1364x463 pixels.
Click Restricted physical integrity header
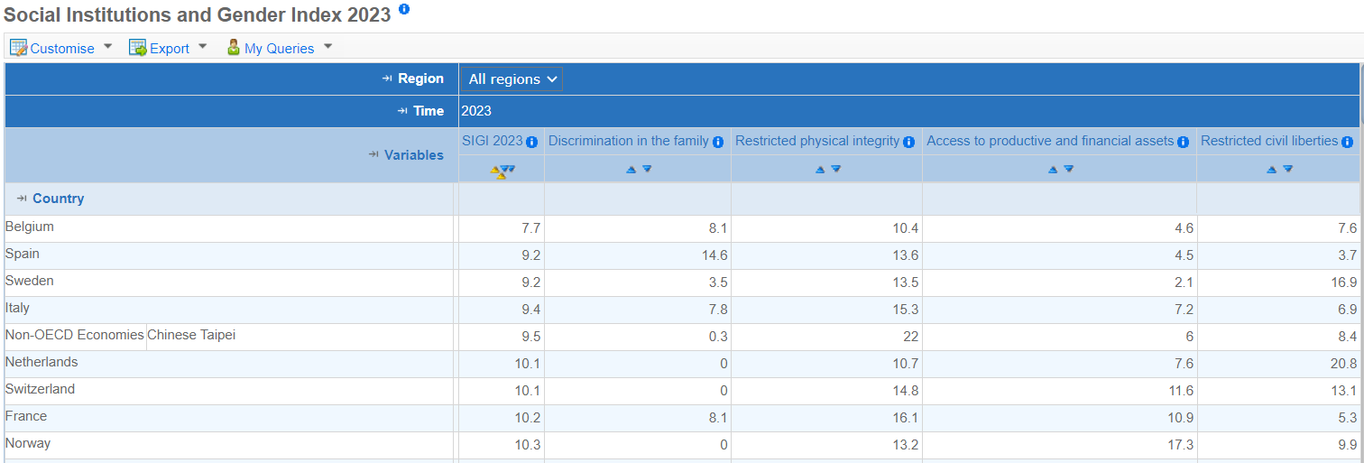point(817,141)
